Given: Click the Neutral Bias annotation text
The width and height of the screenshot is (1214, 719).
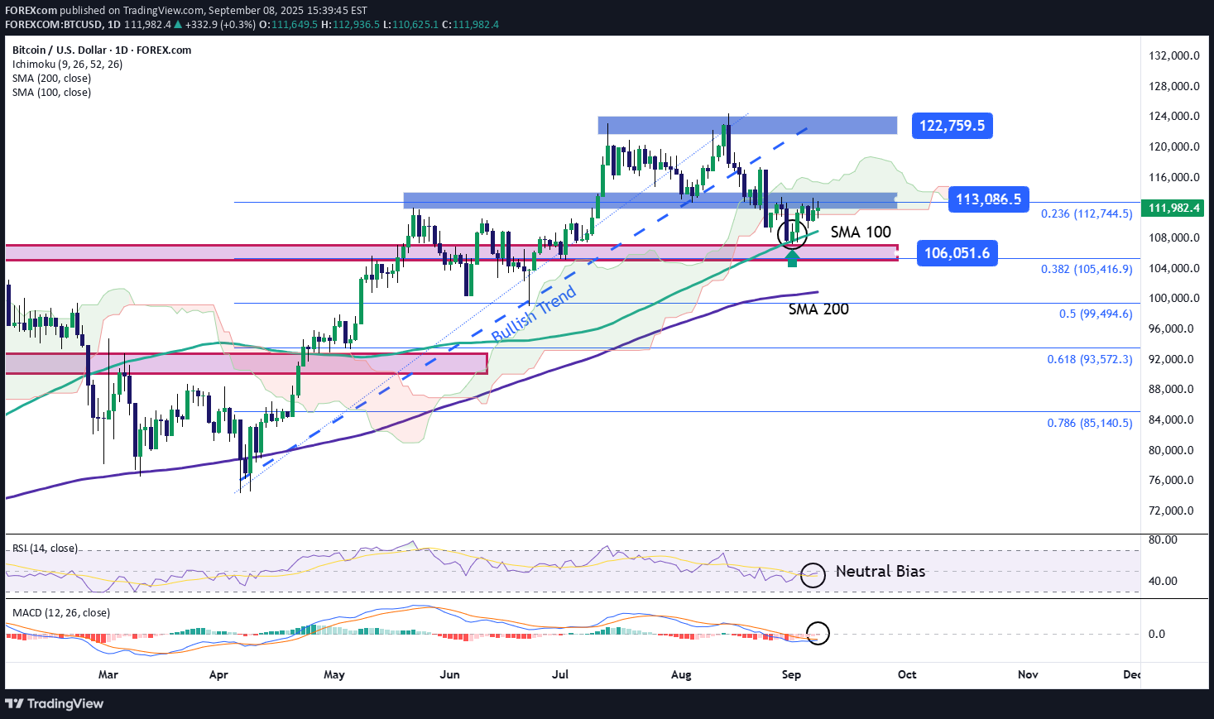Looking at the screenshot, I should (881, 572).
